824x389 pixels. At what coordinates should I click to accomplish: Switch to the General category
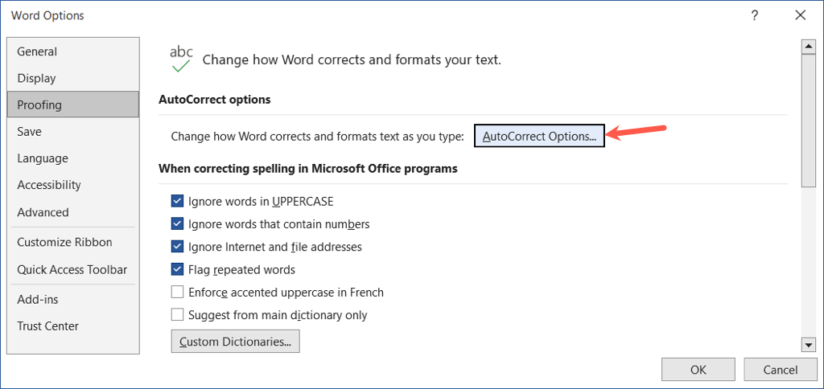(x=37, y=51)
